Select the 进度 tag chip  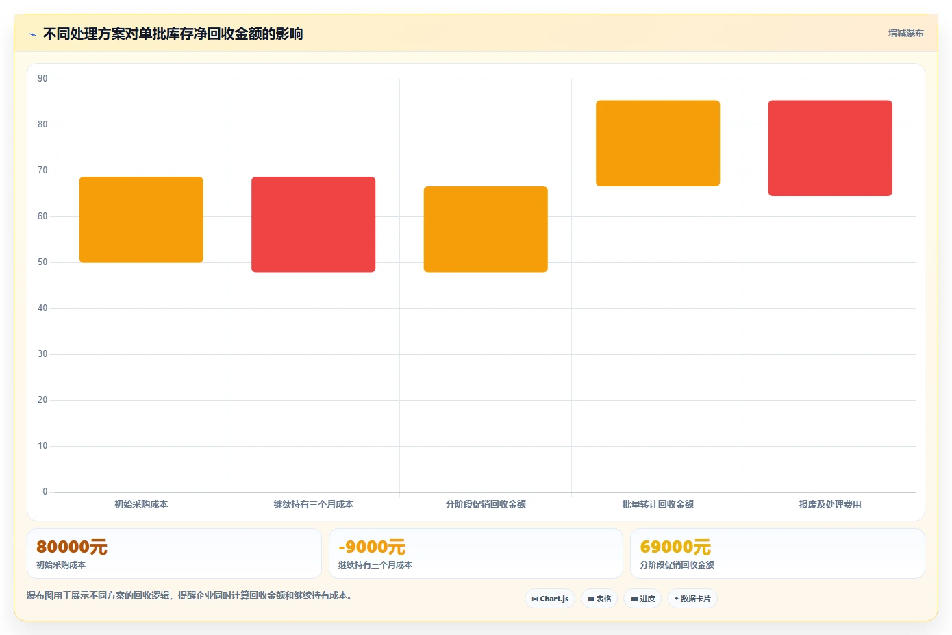point(642,599)
